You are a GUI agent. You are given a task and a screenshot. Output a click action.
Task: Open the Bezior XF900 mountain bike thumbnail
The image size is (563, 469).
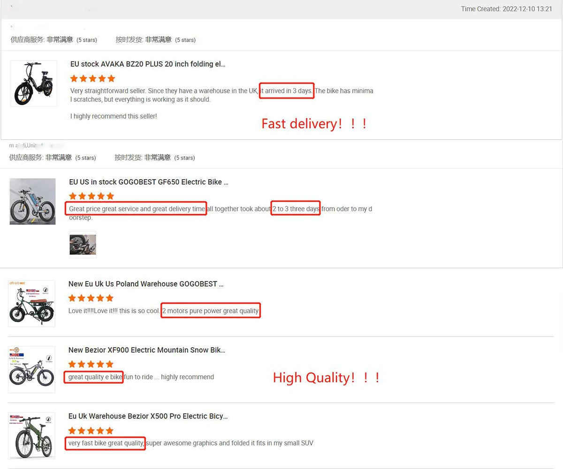31,370
